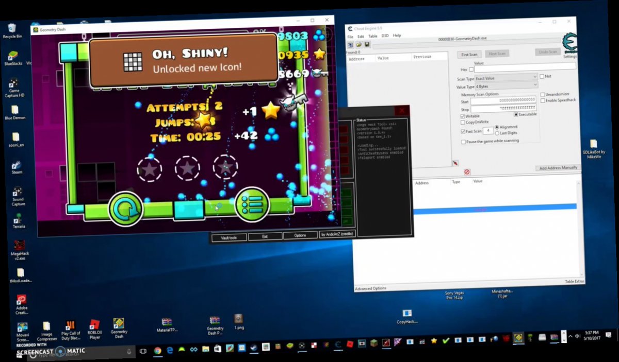
Task: Click the Task View taskbar button
Action: pyautogui.click(x=143, y=351)
